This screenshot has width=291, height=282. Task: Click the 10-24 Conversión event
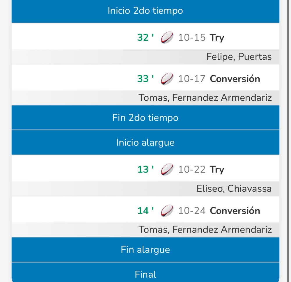click(219, 211)
